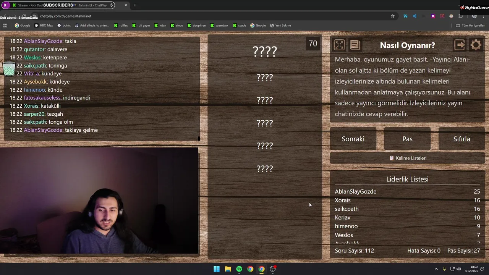Open the browser extensions puzzle icon
Image resolution: width=489 pixels, height=275 pixels.
[460, 16]
